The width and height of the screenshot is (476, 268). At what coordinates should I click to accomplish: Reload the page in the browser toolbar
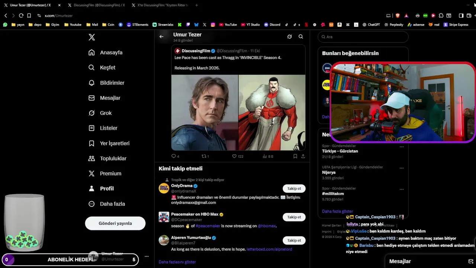coord(21,16)
